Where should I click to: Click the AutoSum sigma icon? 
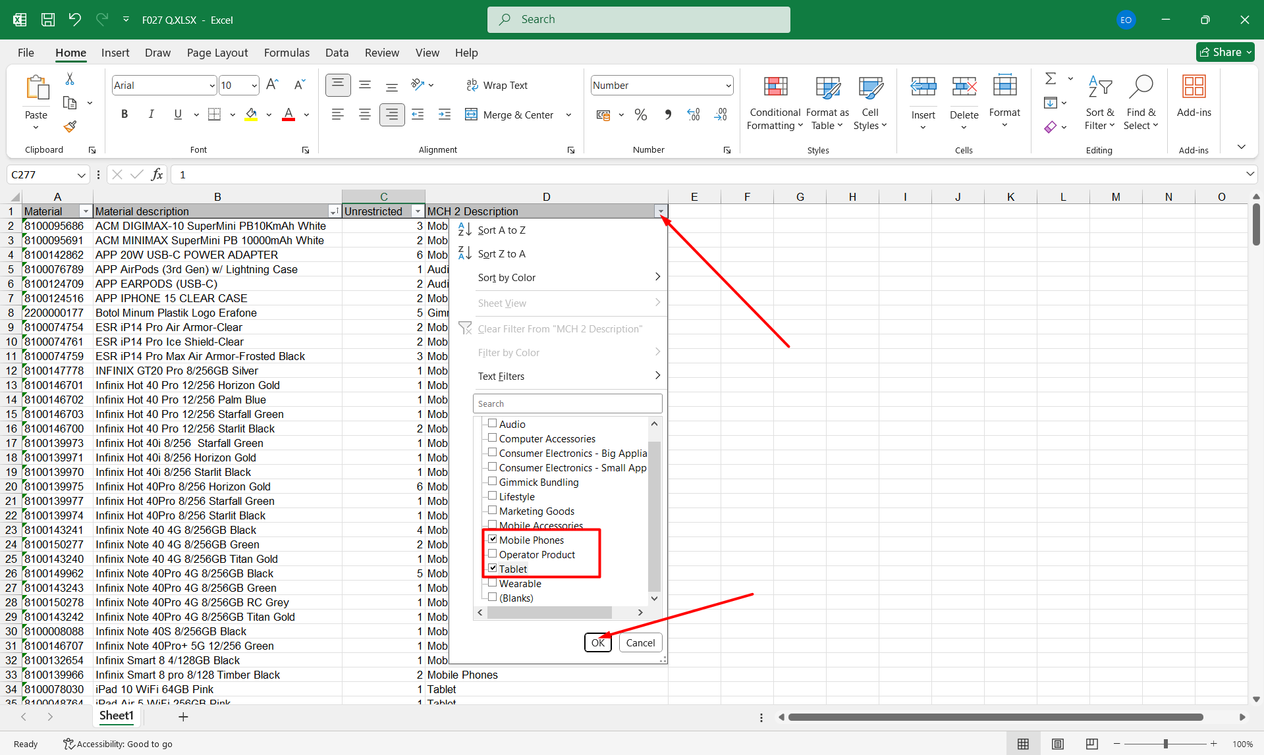[1051, 79]
